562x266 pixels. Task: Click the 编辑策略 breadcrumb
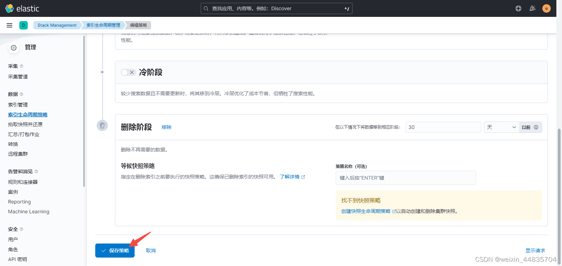coord(138,25)
